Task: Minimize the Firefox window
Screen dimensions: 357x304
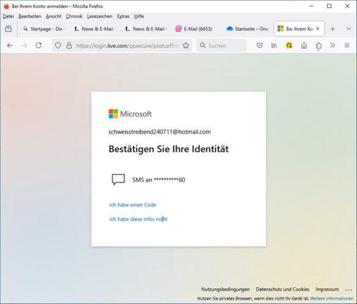Action: (x=311, y=6)
